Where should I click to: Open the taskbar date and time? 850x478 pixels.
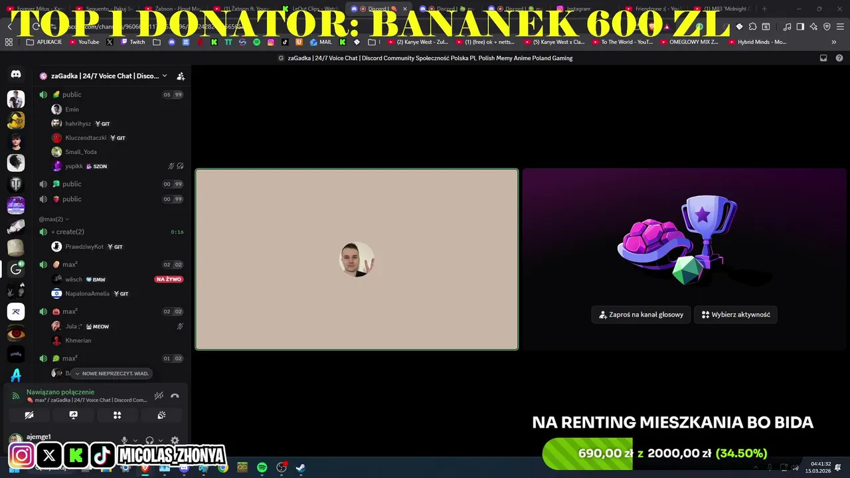point(818,467)
